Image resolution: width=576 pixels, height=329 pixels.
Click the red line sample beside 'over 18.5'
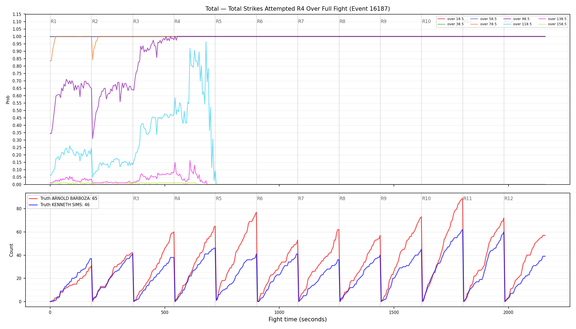click(441, 19)
